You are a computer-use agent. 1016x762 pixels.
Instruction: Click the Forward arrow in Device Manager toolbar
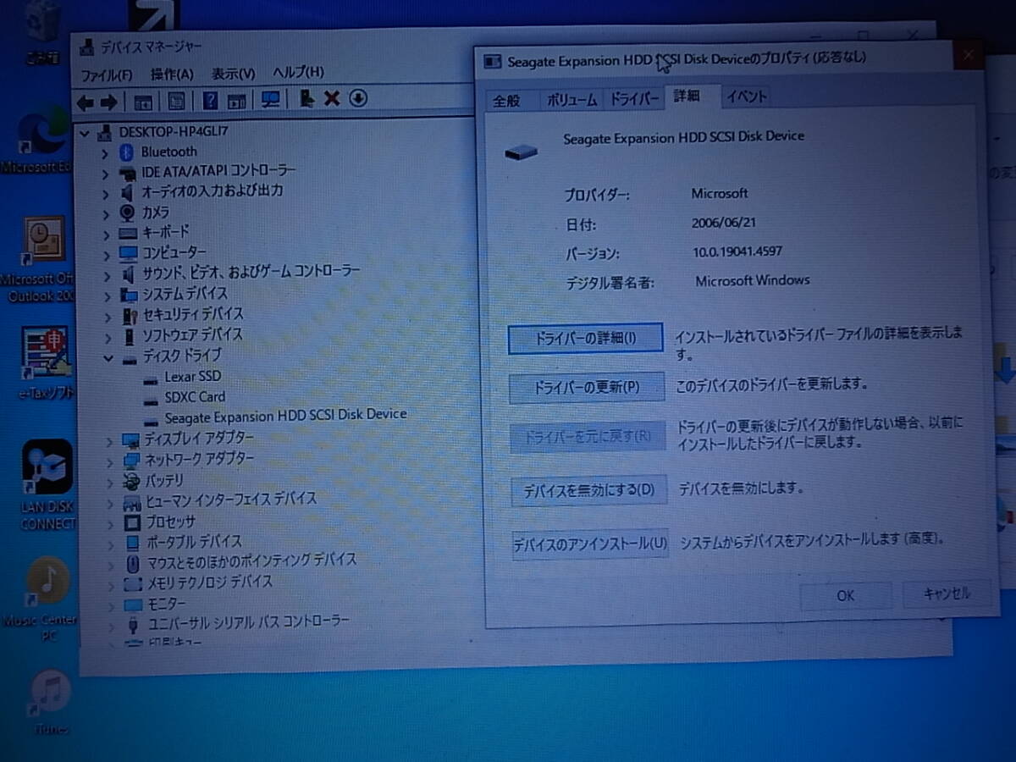point(108,102)
